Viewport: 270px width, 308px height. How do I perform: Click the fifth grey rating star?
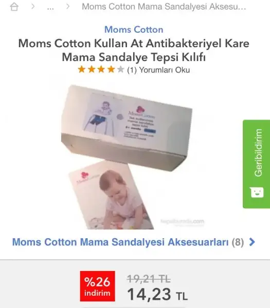pos(121,69)
